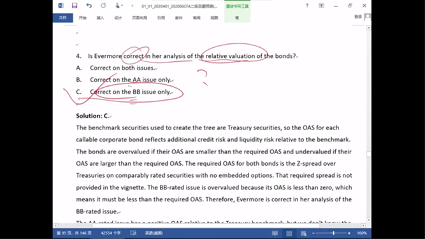Click page count indicator in status bar

74,233
